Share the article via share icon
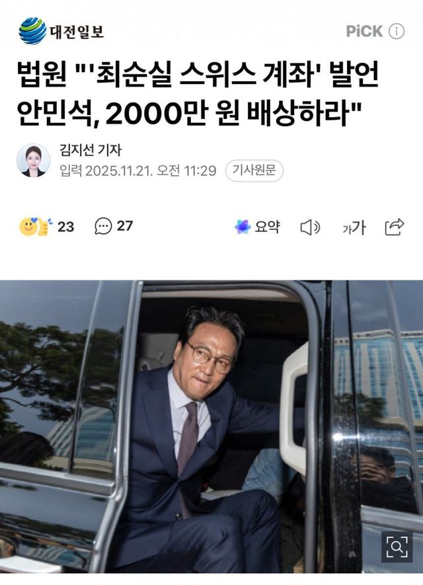The image size is (423, 585). [395, 227]
